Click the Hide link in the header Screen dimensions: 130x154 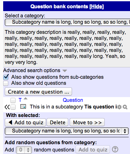[97, 7]
